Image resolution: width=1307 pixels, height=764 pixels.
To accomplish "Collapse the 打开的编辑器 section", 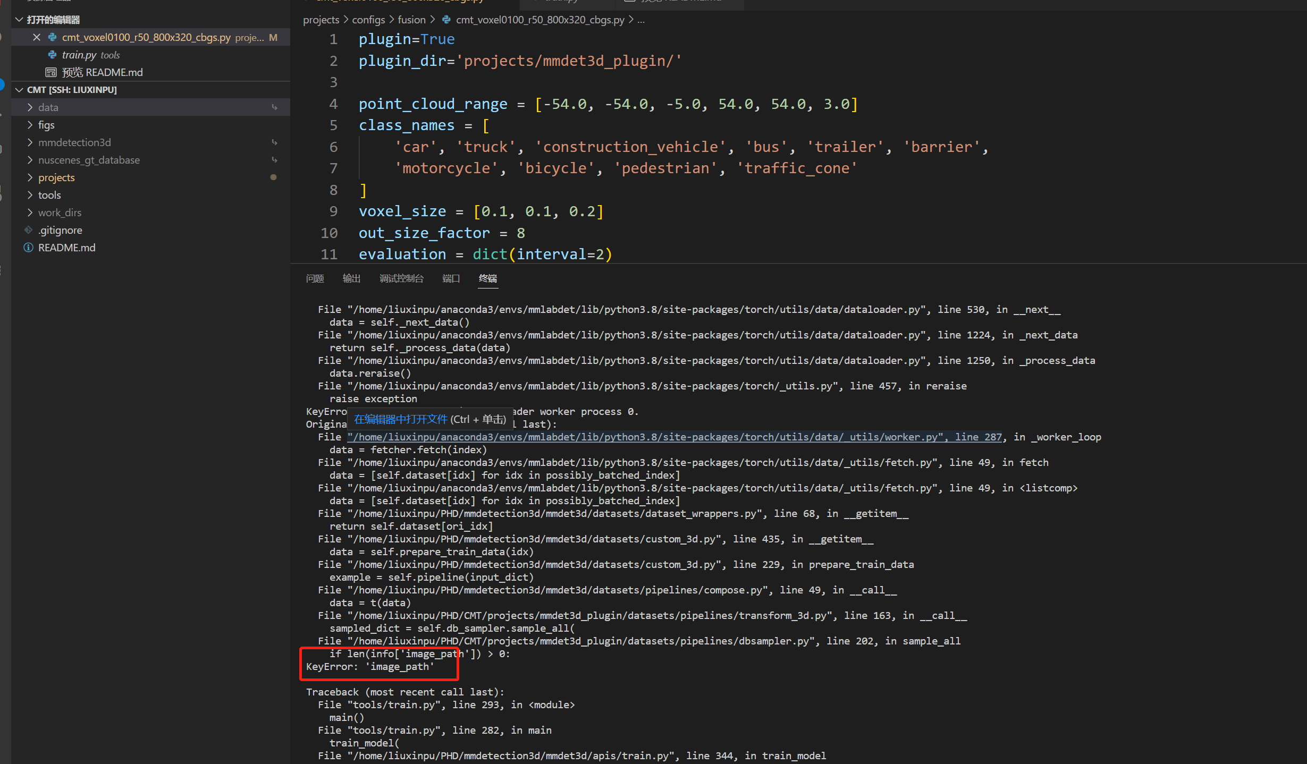I will (20, 19).
